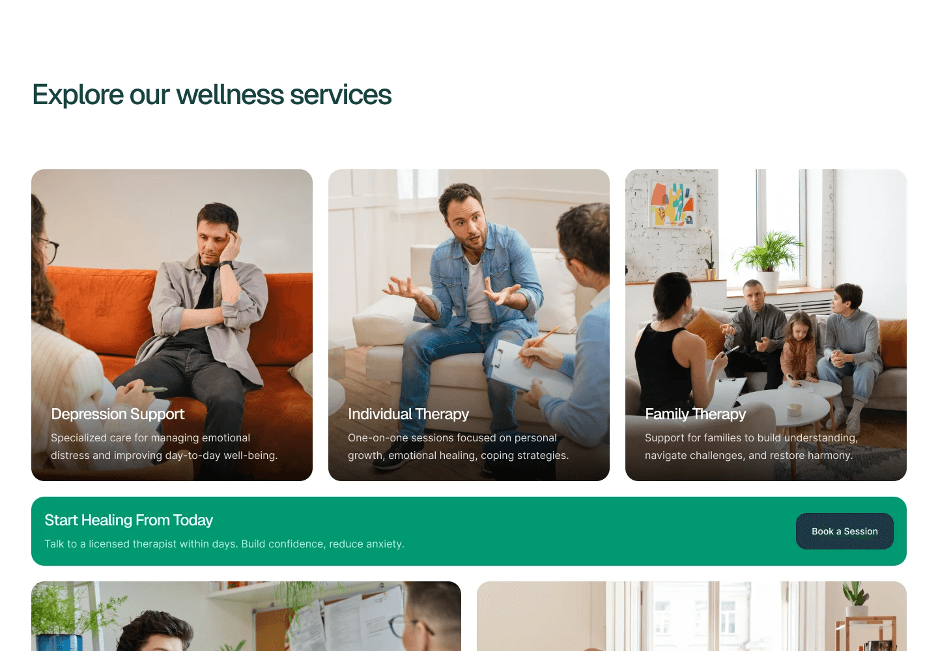Open the bottom-right card with bright window
The height and width of the screenshot is (651, 938).
[692, 616]
